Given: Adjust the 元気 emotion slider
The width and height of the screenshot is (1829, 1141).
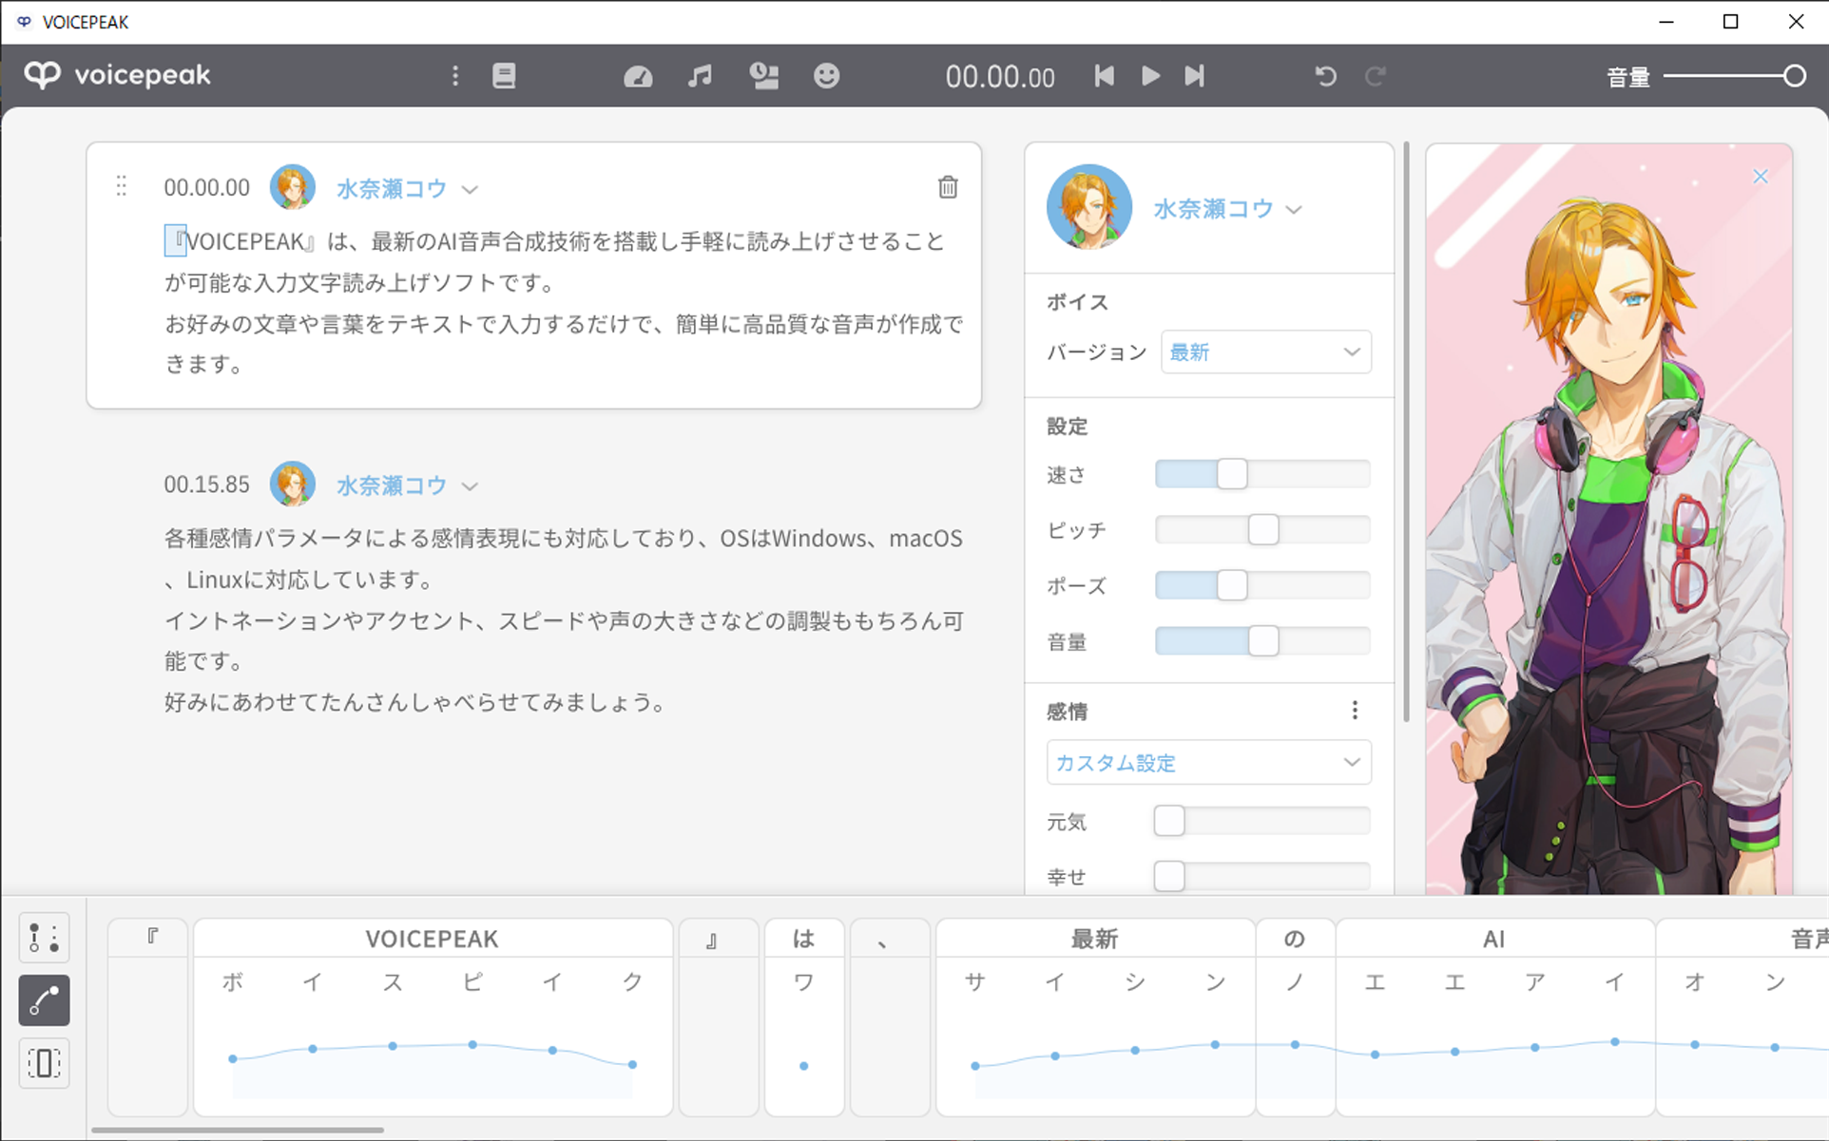Looking at the screenshot, I should (x=1169, y=820).
